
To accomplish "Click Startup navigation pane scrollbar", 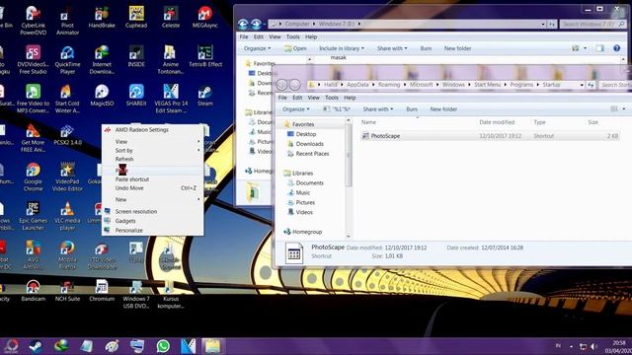I will pos(349,155).
